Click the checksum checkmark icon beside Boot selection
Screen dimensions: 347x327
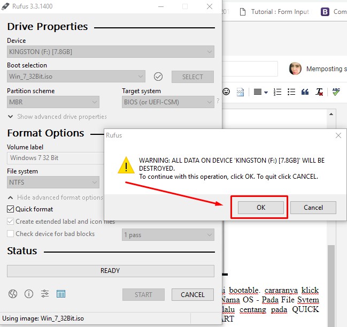point(158,77)
